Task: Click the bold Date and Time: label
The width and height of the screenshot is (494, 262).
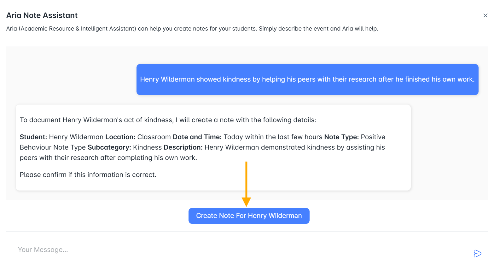Action: pos(197,137)
